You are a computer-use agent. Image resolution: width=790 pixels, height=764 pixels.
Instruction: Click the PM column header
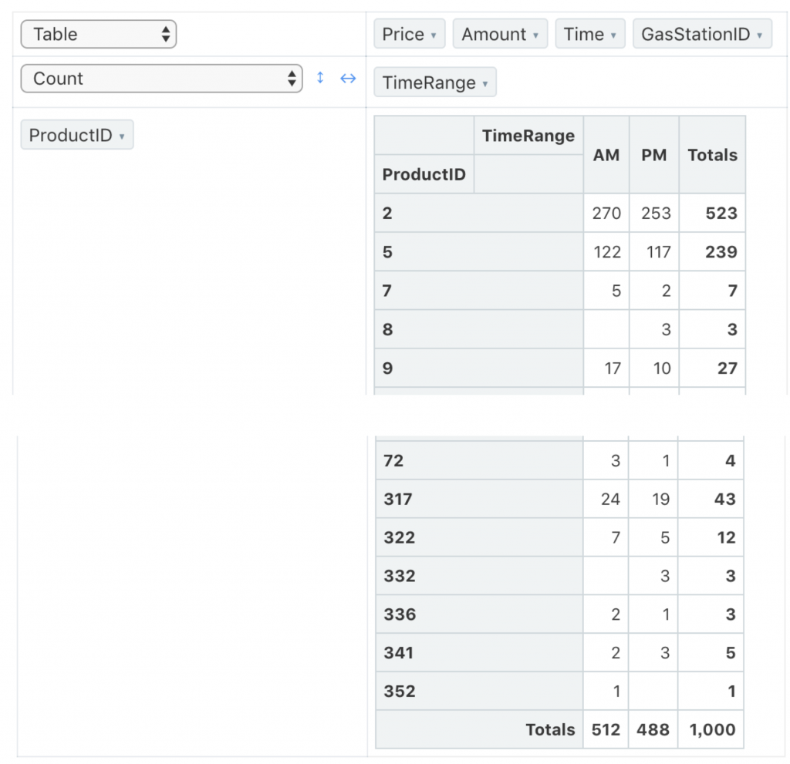(654, 155)
